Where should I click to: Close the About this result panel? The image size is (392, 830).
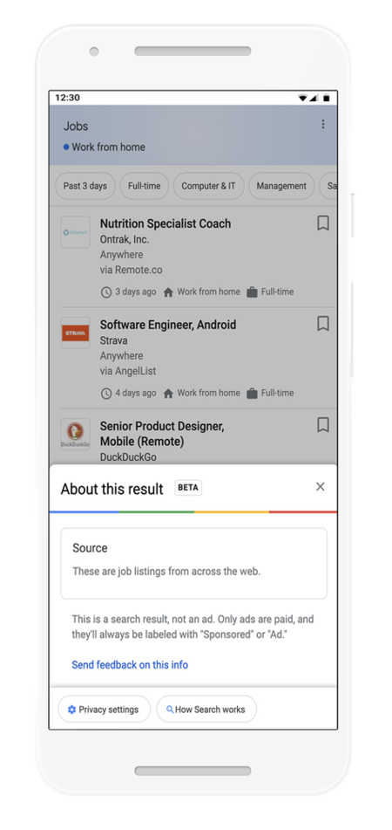pos(321,486)
